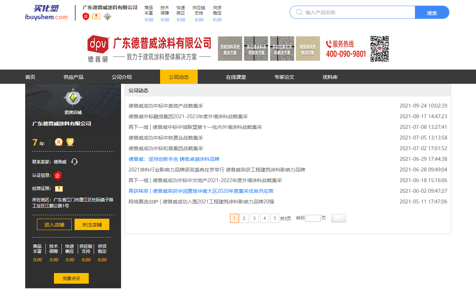476x289 pixels.
Task: Click seller name 德普威 after 联系卖家
Action: [60, 162]
